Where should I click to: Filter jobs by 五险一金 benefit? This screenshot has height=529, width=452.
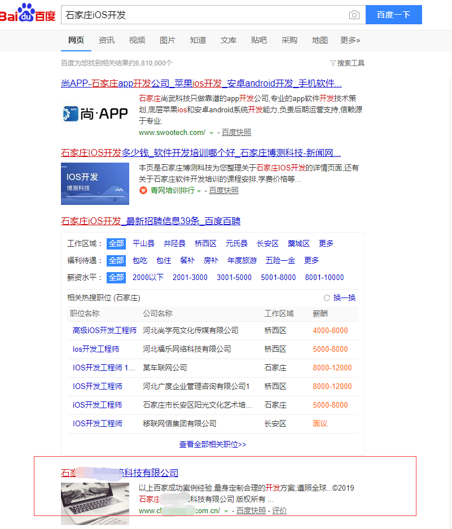(280, 260)
